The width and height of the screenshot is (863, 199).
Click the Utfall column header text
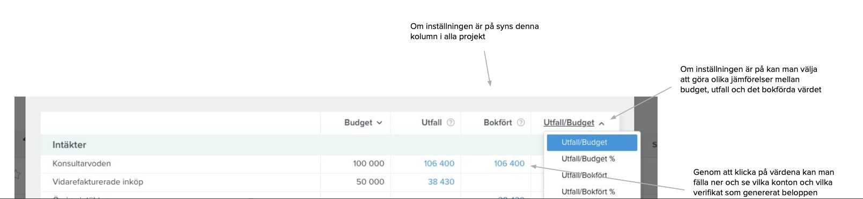432,122
